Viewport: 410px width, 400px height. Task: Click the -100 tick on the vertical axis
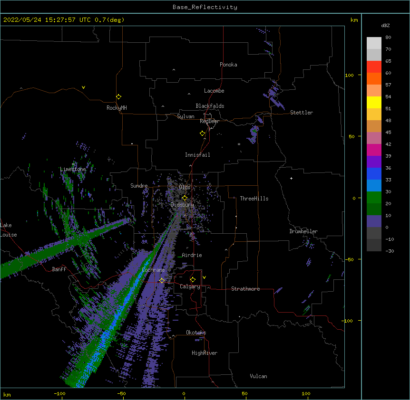pyautogui.click(x=347, y=321)
